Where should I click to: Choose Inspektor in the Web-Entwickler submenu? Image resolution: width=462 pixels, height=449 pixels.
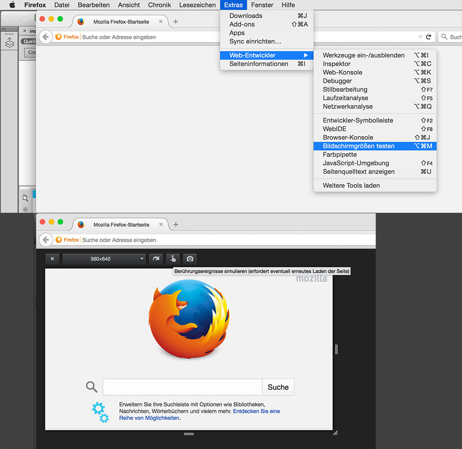coord(337,64)
